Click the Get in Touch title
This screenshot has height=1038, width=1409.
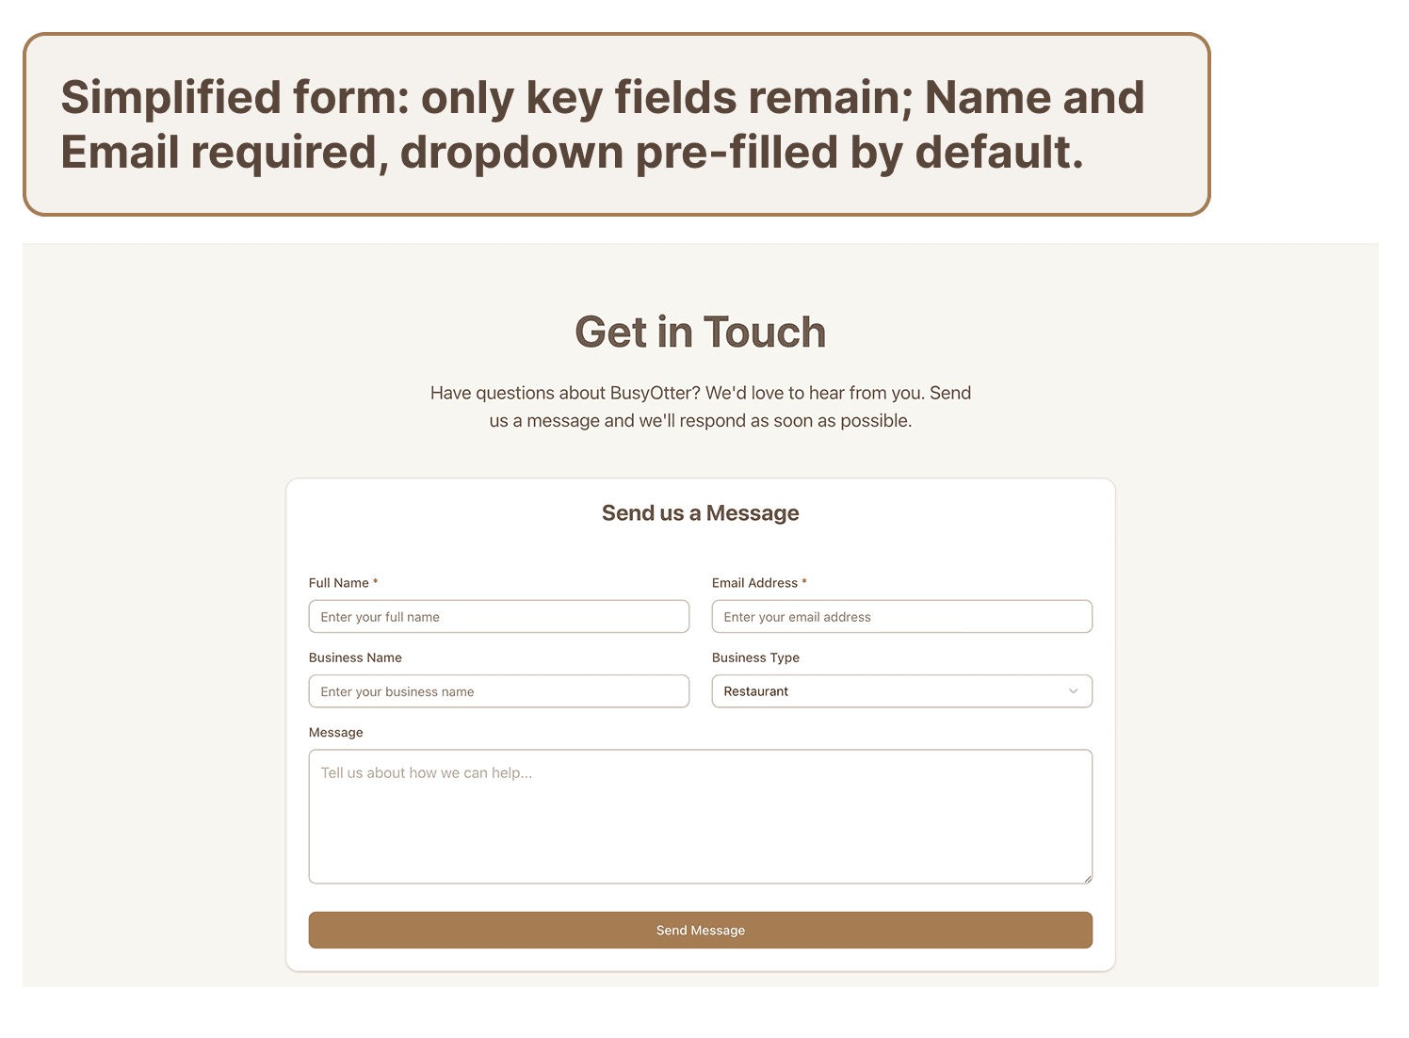[x=700, y=332]
